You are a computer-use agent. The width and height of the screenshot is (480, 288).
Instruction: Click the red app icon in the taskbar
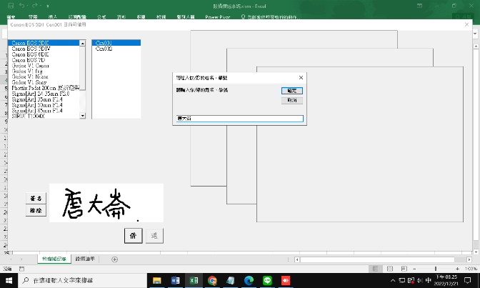(286, 280)
